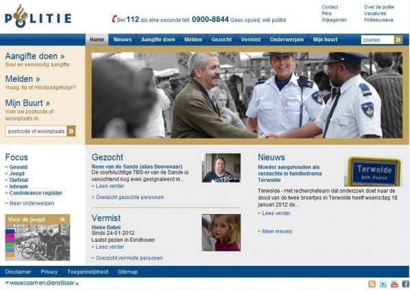Click the postcode of woonplaats field
410x290 pixels.
point(36,131)
